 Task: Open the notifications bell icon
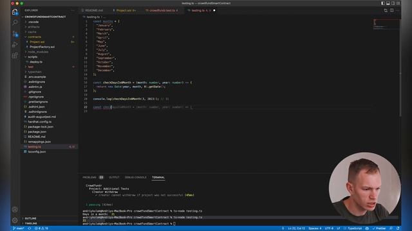398,228
